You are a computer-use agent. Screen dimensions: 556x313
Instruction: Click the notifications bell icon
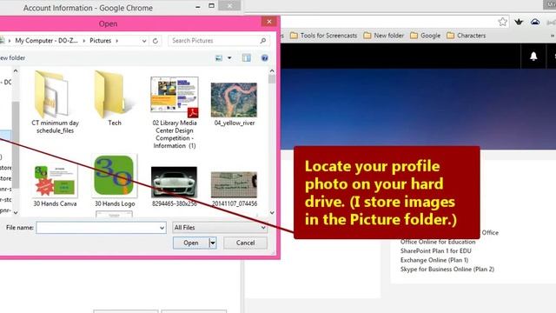(x=533, y=57)
